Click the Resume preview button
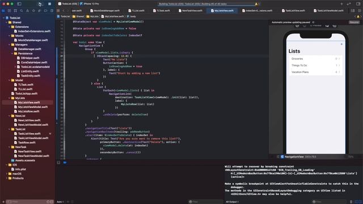The height and width of the screenshot is (204, 363). [354, 23]
